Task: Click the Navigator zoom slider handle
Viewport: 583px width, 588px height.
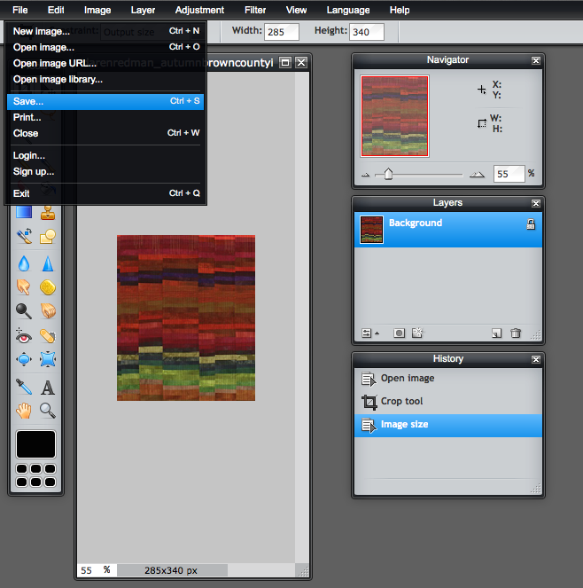Action: coord(388,174)
